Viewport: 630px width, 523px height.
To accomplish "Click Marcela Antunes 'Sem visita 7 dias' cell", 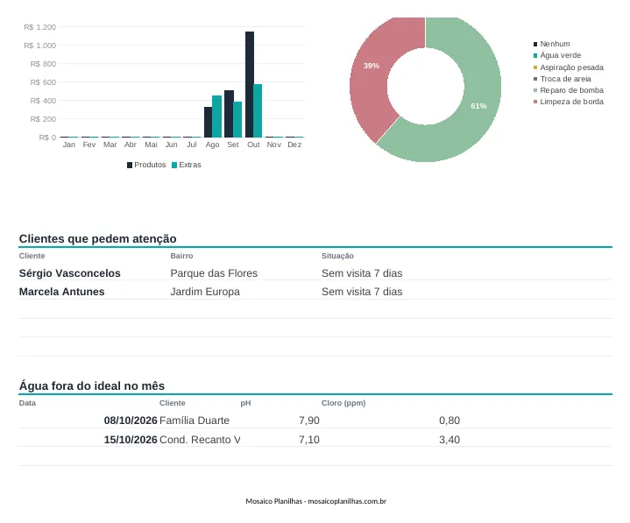I will point(362,292).
